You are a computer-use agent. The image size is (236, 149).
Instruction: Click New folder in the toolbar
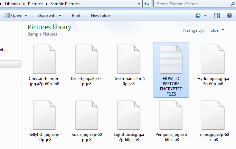pyautogui.click(x=101, y=16)
